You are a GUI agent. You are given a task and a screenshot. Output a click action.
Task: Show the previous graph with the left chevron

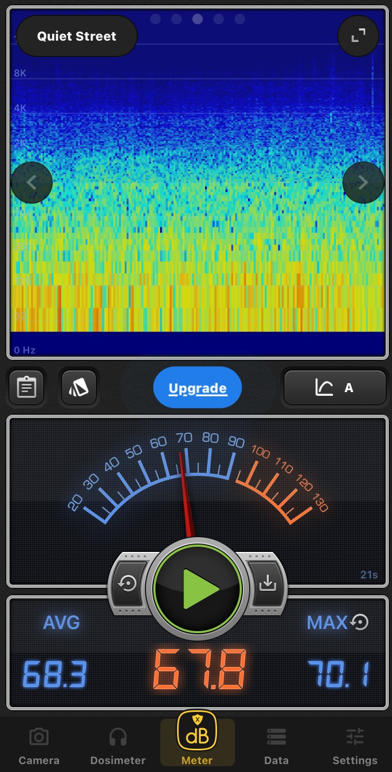tap(32, 183)
